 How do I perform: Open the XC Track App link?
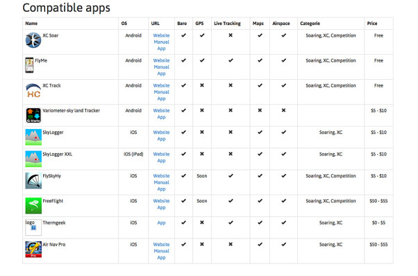(161, 98)
